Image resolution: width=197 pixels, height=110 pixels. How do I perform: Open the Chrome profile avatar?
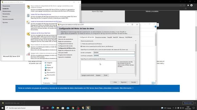coord(191,5)
